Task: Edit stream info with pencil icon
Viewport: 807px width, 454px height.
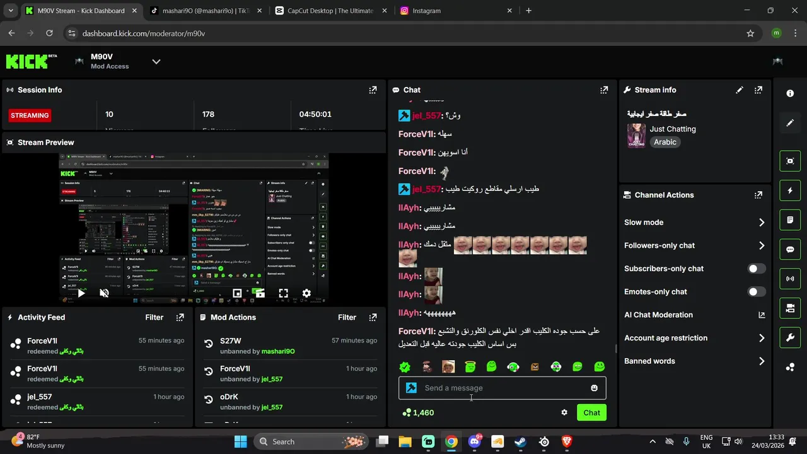Action: coord(740,90)
